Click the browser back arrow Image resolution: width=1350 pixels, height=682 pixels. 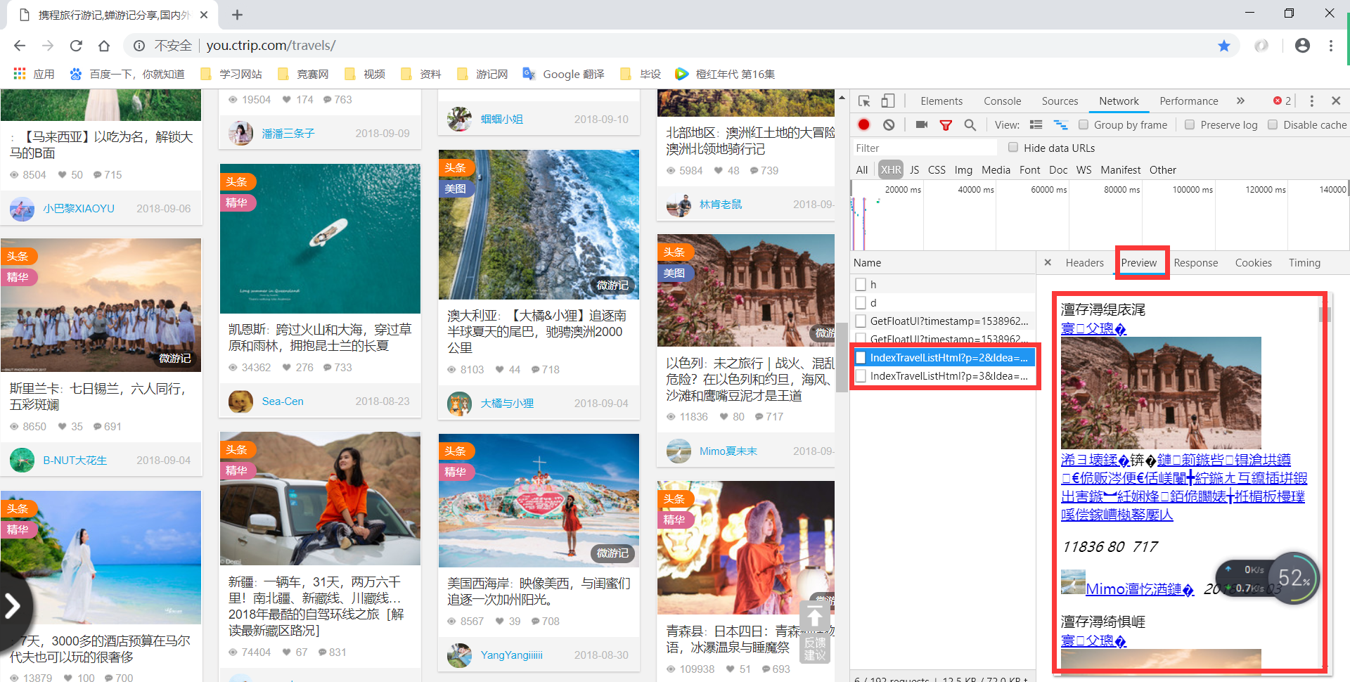(x=20, y=46)
